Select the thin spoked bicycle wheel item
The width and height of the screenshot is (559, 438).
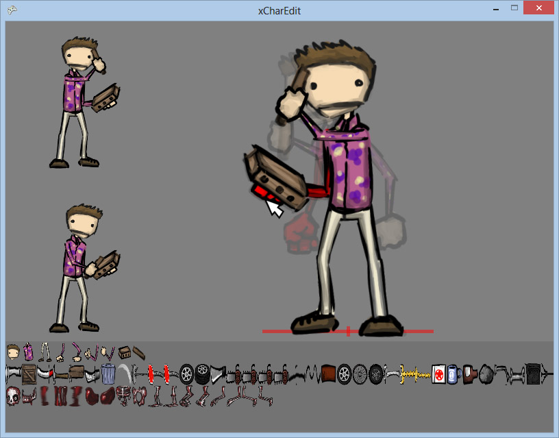click(360, 374)
